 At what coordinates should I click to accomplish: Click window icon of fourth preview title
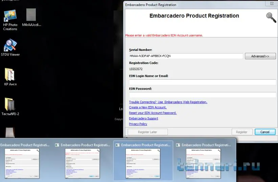(178, 145)
